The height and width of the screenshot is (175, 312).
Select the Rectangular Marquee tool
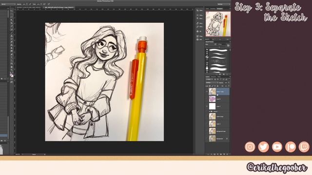point(12,14)
